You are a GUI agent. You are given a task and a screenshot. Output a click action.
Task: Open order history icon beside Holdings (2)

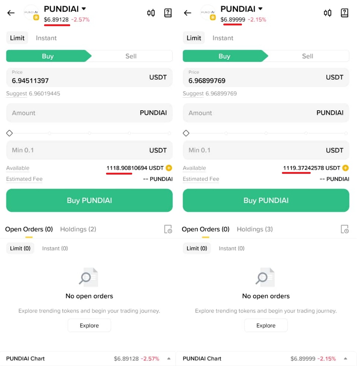(168, 229)
